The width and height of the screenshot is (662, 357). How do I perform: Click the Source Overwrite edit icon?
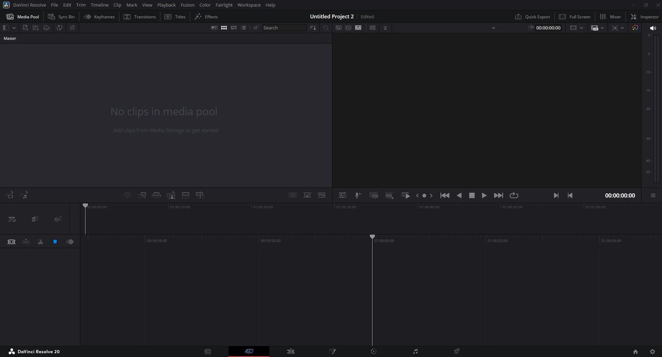pyautogui.click(x=200, y=195)
